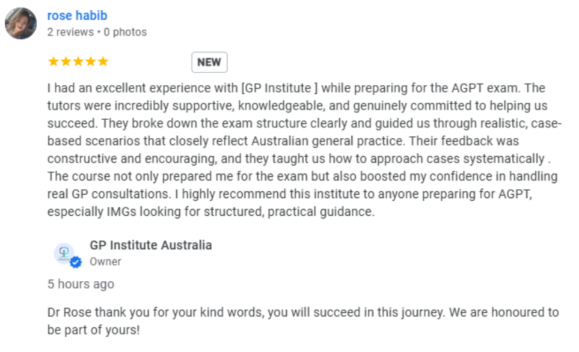Click the "0 photos" count text
The height and width of the screenshot is (352, 579).
(125, 32)
